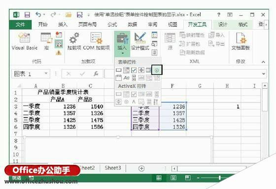This screenshot has width=276, height=189.
Task: Switch to the 数据 data tab
Action: 132,24
